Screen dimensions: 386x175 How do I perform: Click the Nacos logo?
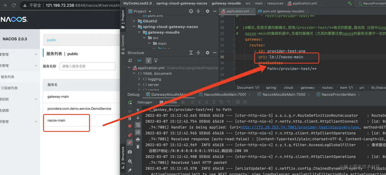[14, 19]
